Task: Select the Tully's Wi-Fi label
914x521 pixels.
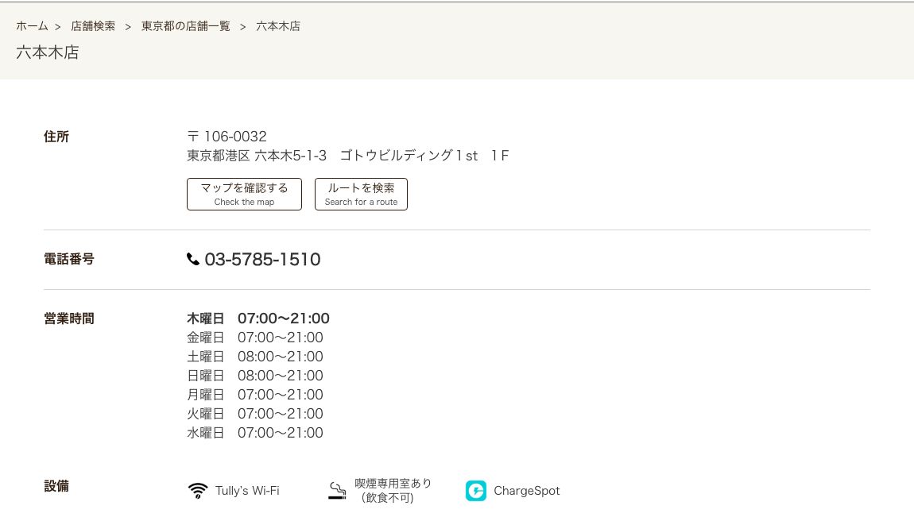Action: [247, 491]
